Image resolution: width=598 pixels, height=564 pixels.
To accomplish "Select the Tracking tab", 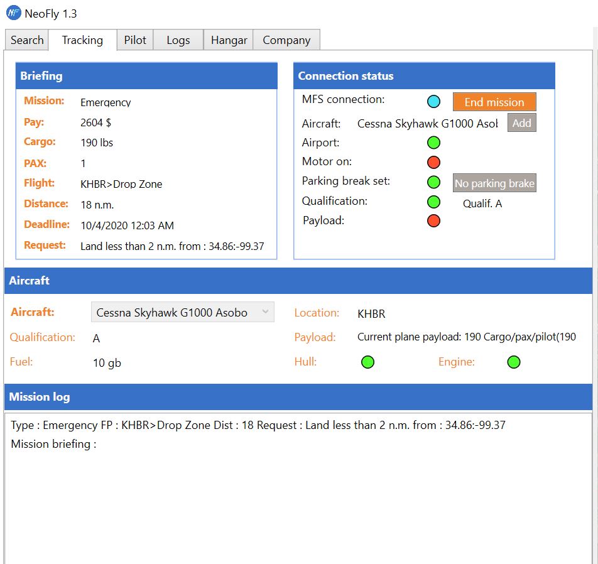I will pos(82,40).
